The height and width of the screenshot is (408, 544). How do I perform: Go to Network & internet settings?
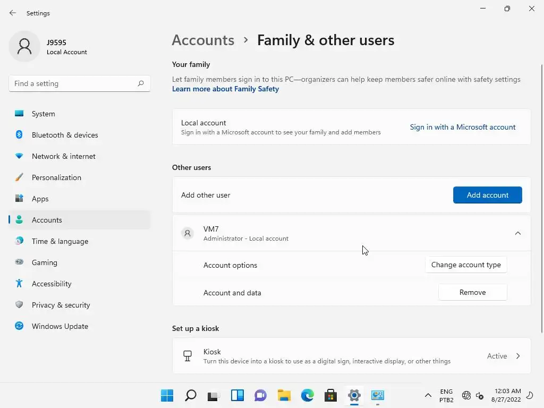pos(63,156)
